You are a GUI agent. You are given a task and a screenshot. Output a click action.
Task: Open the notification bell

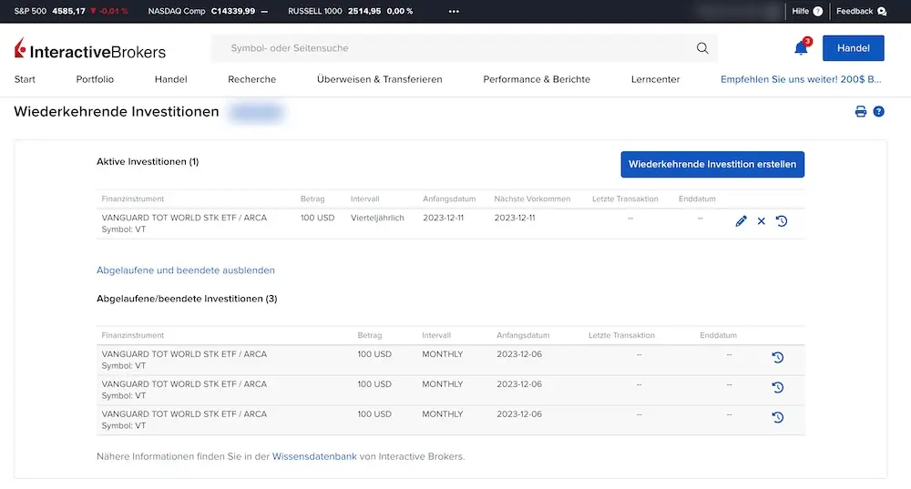point(801,48)
